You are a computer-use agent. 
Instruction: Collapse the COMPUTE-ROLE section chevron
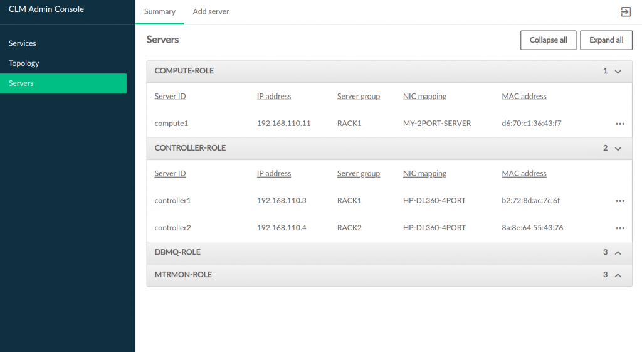point(618,72)
